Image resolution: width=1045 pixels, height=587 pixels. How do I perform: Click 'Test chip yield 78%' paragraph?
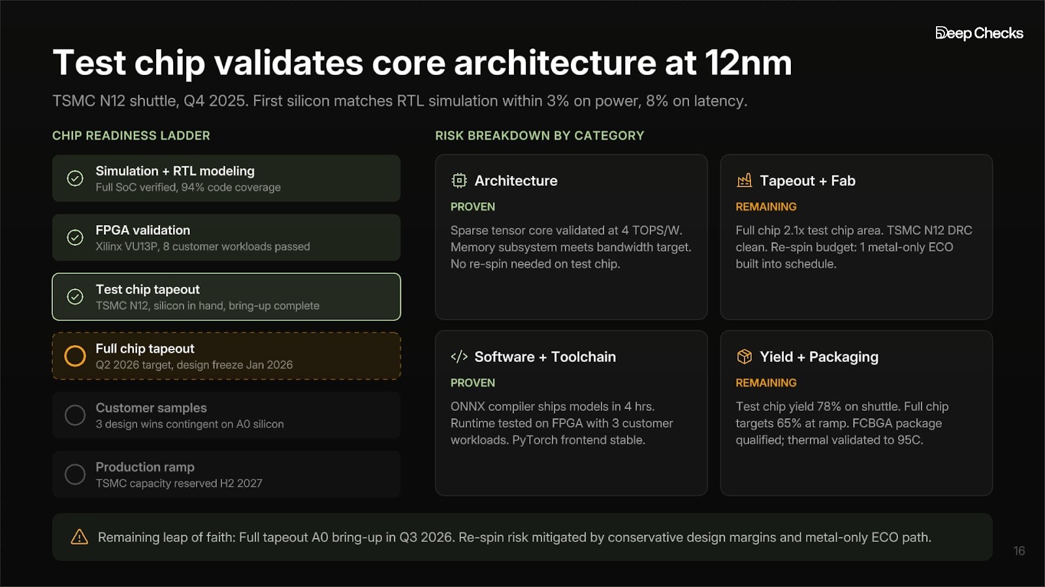[842, 423]
